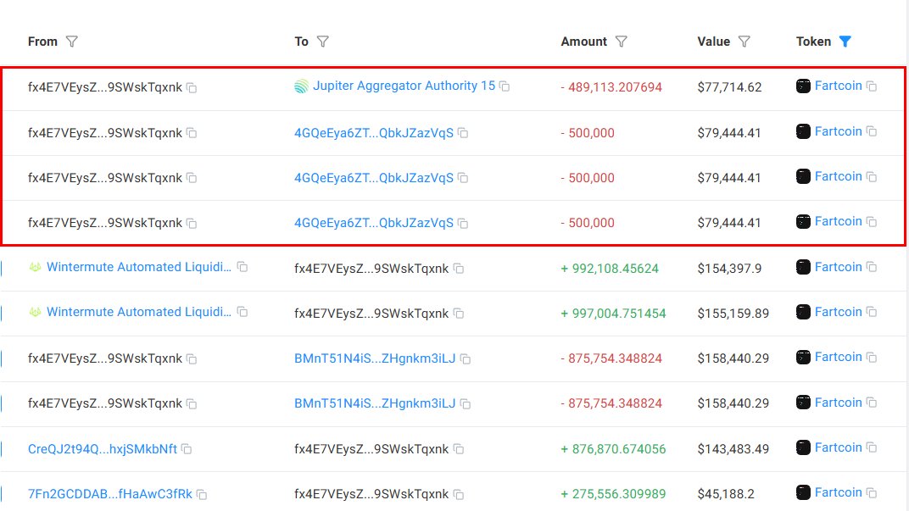The image size is (909, 511).
Task: Select fx4E7VEysZ recipient in the $155,159.89 row
Action: pos(371,314)
